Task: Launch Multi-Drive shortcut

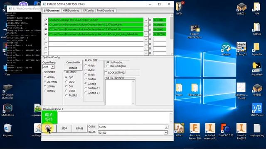Action: 7,109
